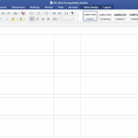Decrease the paragraph indent

point(54,13)
